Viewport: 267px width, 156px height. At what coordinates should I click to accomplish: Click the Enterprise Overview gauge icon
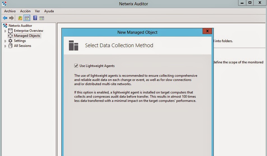pyautogui.click(x=10, y=31)
